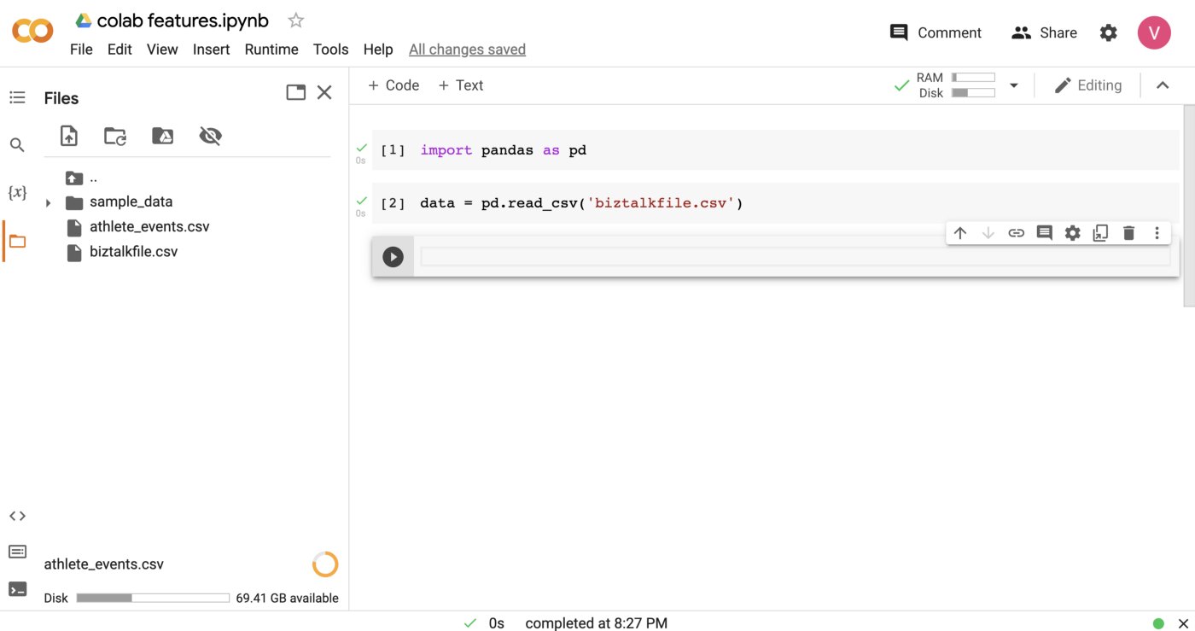Delete the selected cell
Image resolution: width=1195 pixels, height=631 pixels.
tap(1128, 233)
